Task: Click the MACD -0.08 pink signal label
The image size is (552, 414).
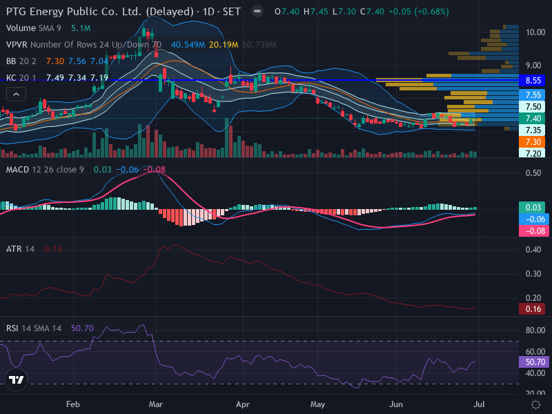Action: point(533,231)
